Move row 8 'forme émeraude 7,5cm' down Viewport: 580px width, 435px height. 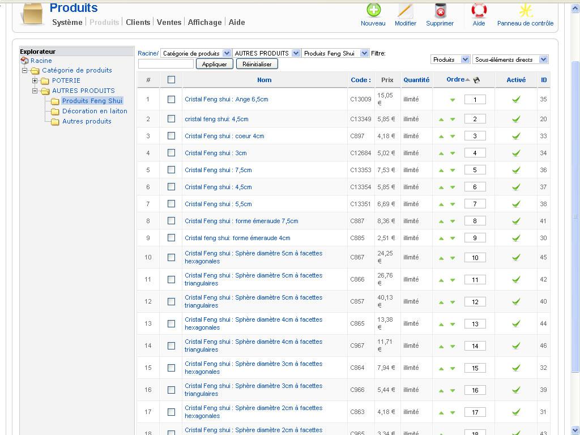(453, 221)
